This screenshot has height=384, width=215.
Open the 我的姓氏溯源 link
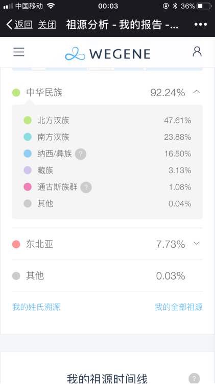[x=36, y=307]
